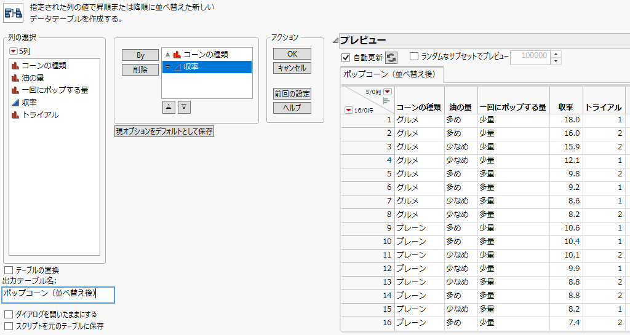Increase the subset size with up stepper

pos(557,53)
